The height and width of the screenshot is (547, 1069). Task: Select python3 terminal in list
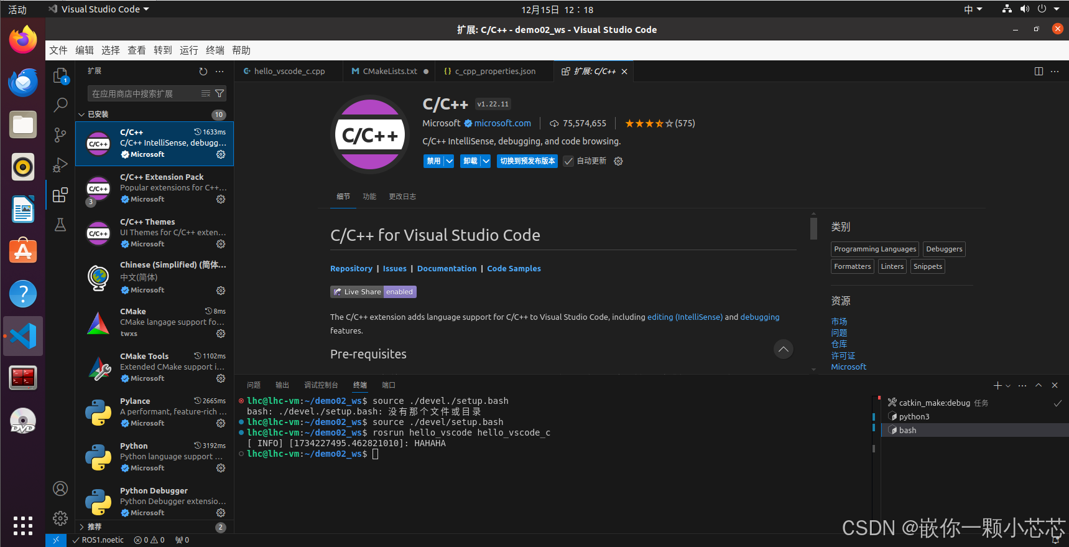pyautogui.click(x=914, y=417)
